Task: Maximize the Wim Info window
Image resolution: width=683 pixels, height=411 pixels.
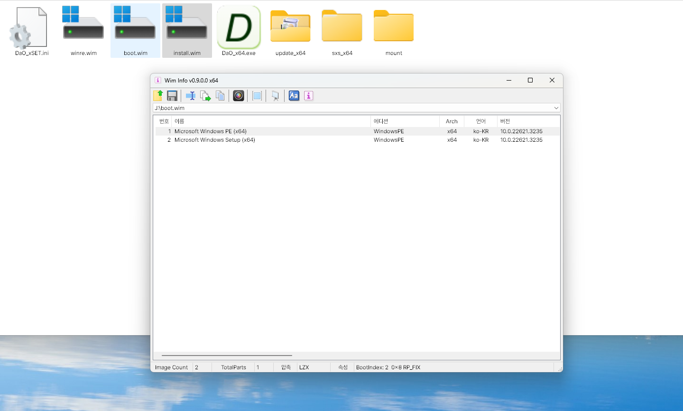Action: coord(530,81)
